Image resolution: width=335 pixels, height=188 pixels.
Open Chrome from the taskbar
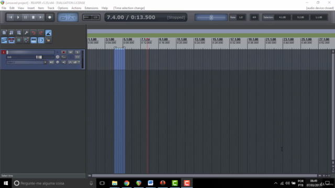coord(127,183)
